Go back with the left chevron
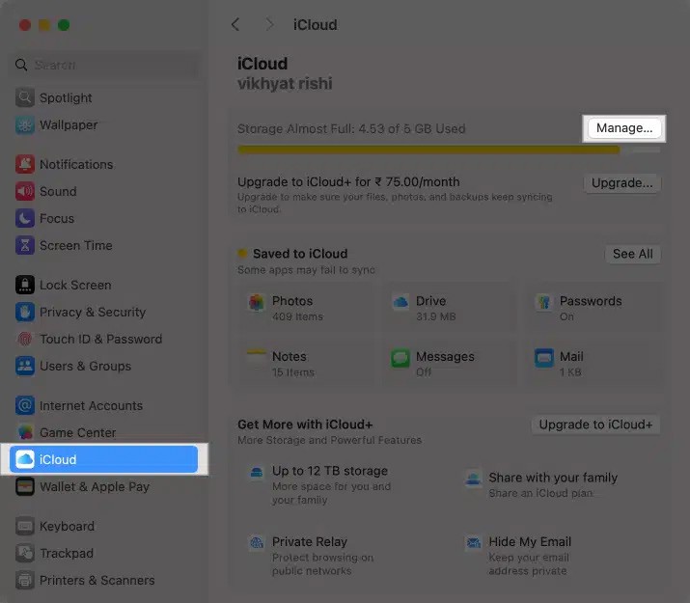This screenshot has width=690, height=603. click(235, 24)
